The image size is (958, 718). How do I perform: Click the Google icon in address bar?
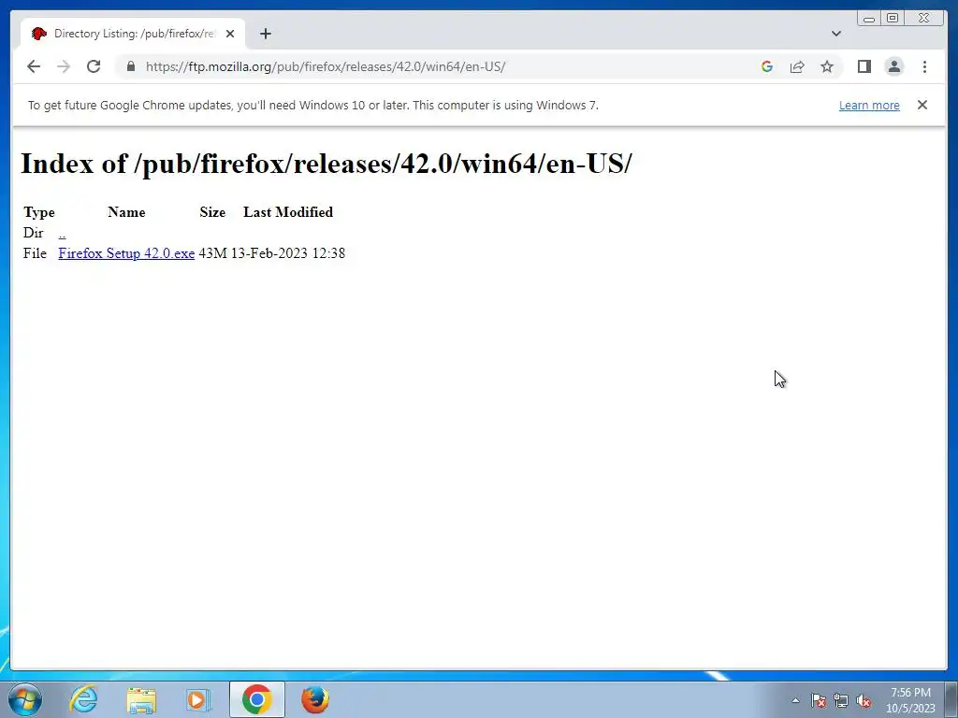pyautogui.click(x=767, y=66)
